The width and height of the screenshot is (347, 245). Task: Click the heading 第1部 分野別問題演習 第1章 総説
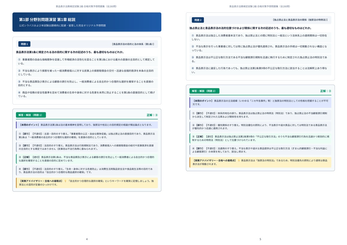point(47,19)
